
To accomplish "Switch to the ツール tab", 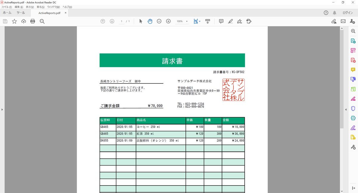I will coord(21,13).
